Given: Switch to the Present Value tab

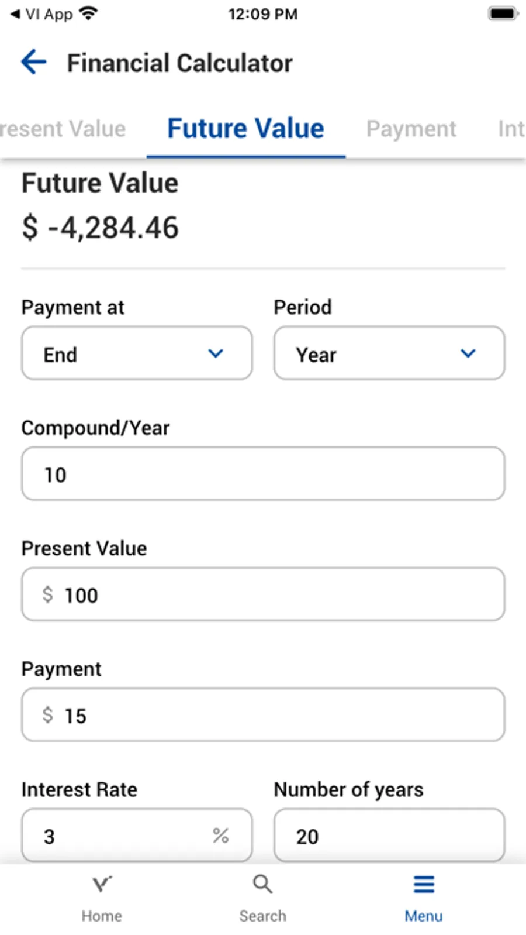Looking at the screenshot, I should coord(63,129).
